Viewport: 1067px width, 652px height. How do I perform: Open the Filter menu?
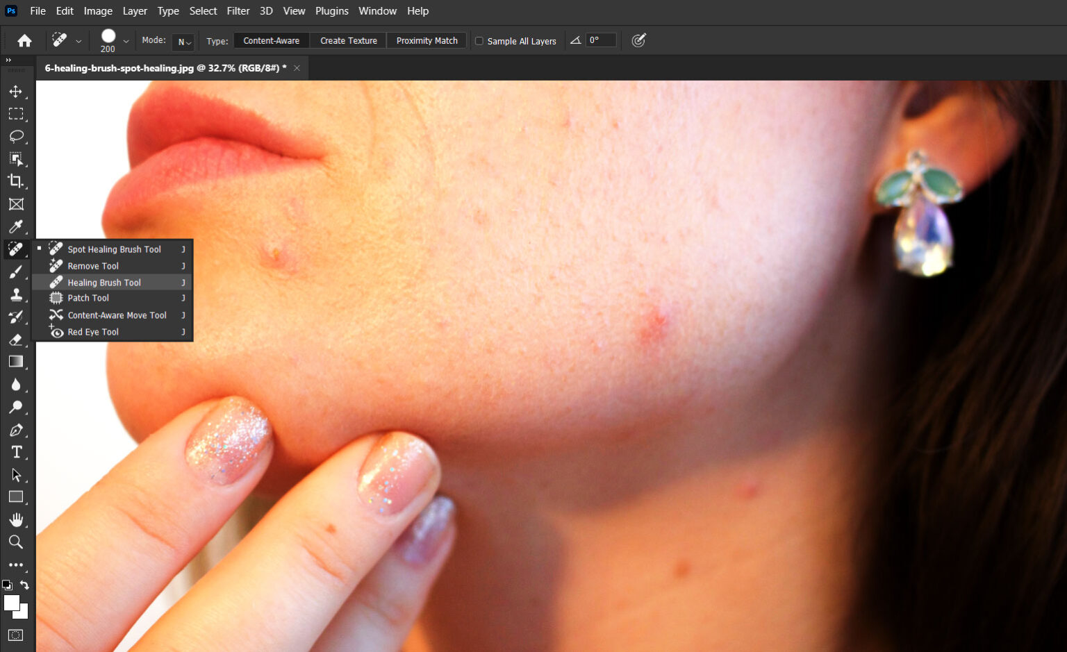(238, 11)
